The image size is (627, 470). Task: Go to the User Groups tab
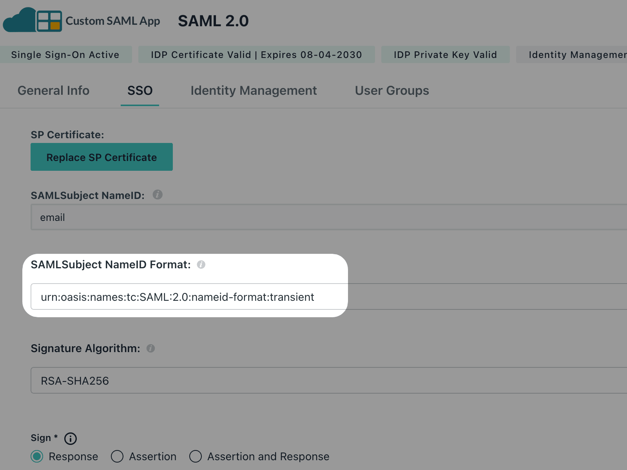coord(392,90)
